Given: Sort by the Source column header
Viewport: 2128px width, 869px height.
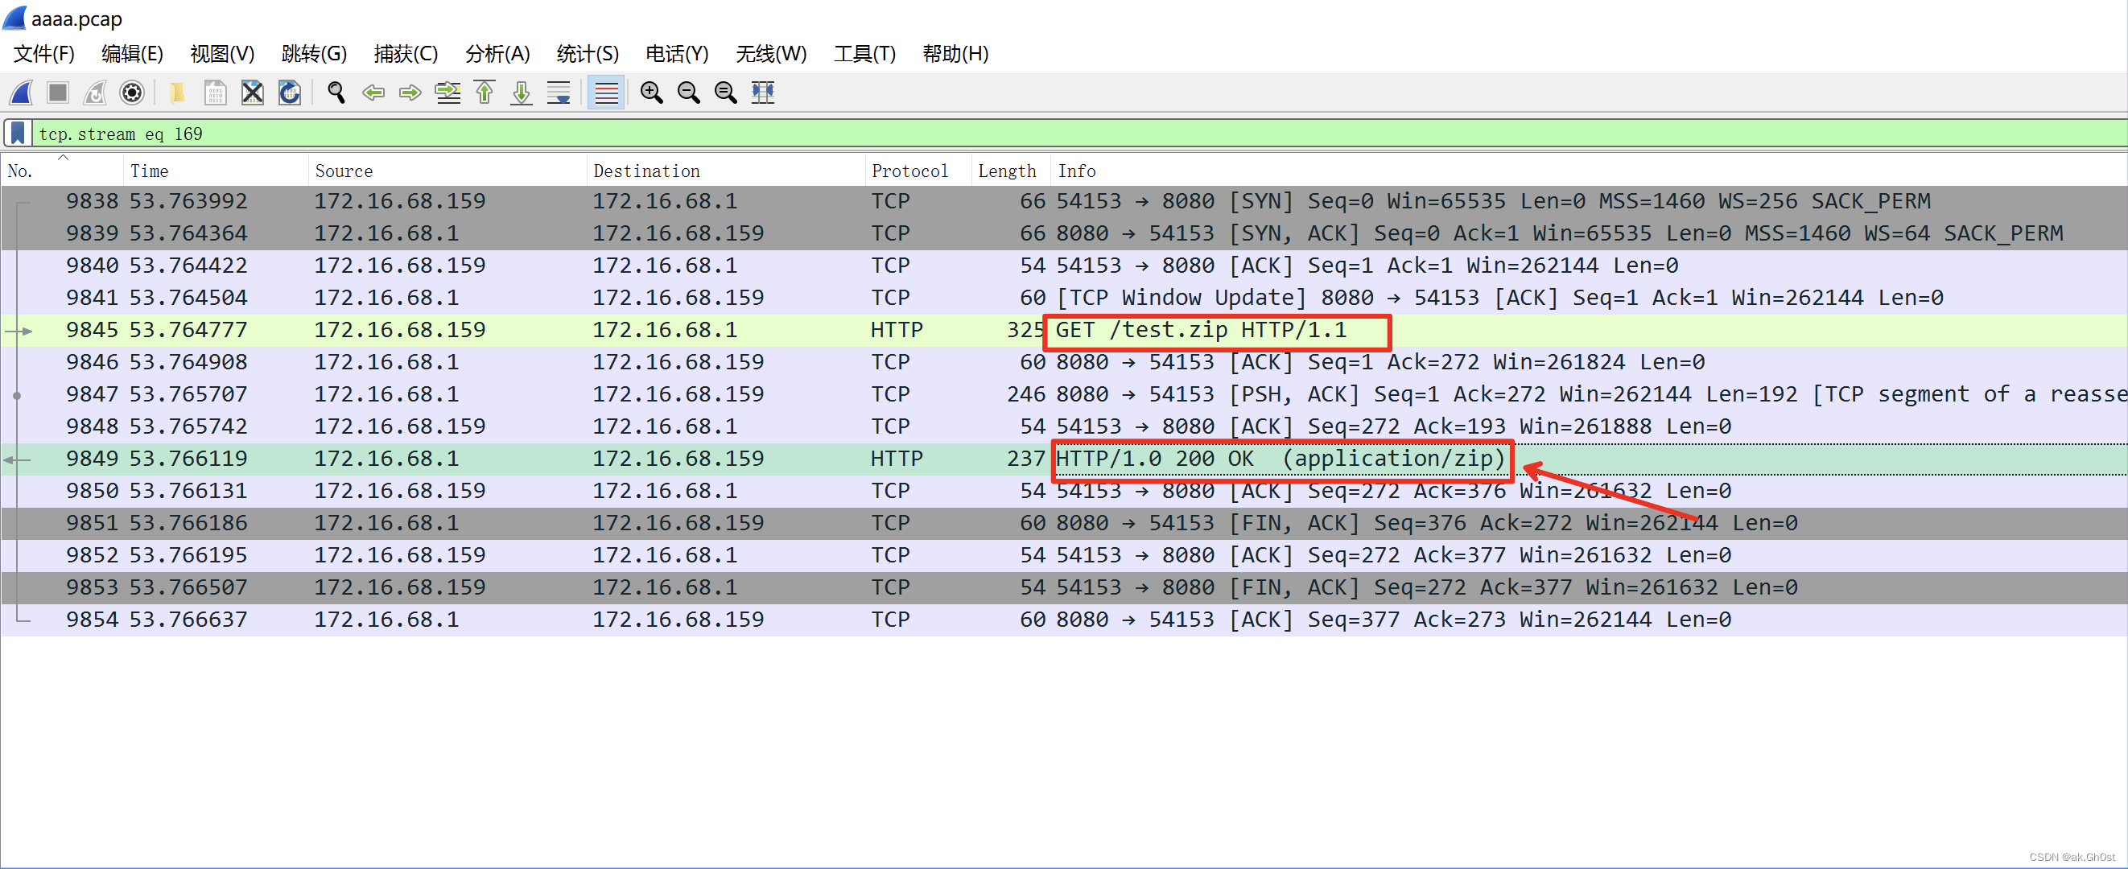Looking at the screenshot, I should [447, 170].
